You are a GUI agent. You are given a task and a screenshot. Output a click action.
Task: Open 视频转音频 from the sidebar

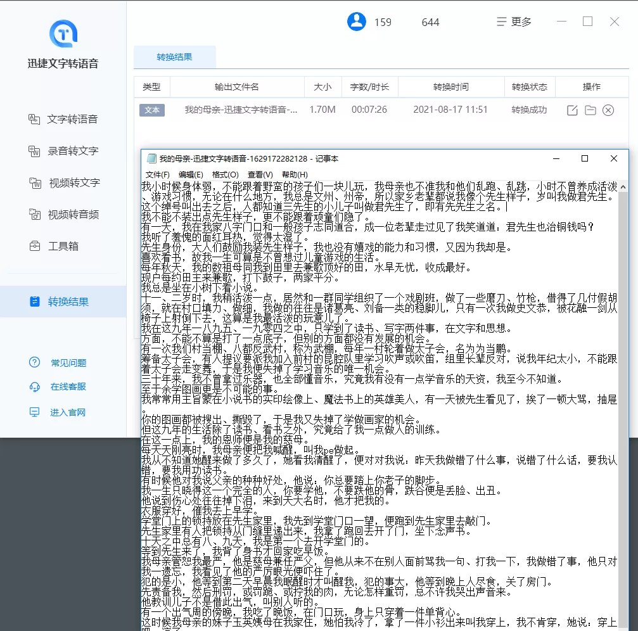pyautogui.click(x=63, y=214)
